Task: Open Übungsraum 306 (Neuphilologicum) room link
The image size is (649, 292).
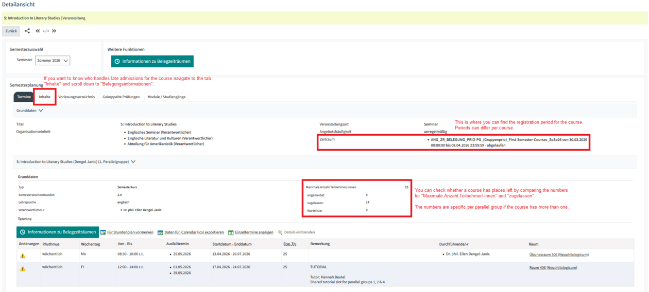Action: (559, 254)
